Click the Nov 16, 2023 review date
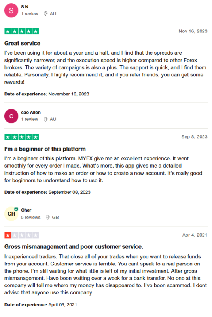The height and width of the screenshot is (317, 212). point(193,31)
